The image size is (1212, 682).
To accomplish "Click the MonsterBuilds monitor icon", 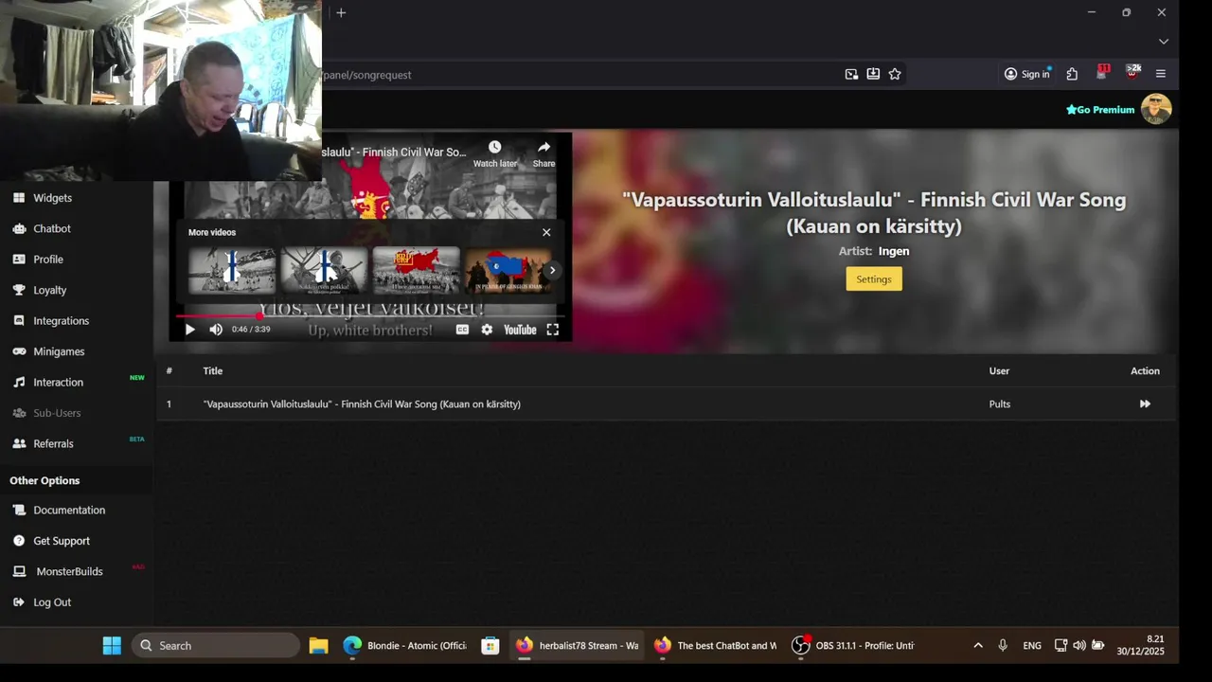I will point(19,571).
